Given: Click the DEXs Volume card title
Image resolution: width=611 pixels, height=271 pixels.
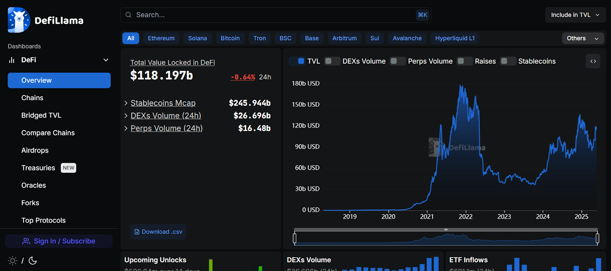Looking at the screenshot, I should pyautogui.click(x=309, y=260).
